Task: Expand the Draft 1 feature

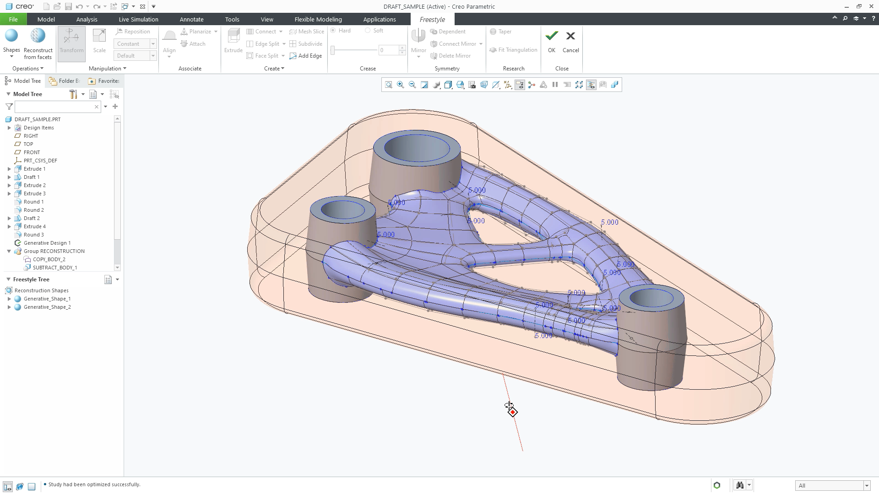Action: (x=9, y=177)
